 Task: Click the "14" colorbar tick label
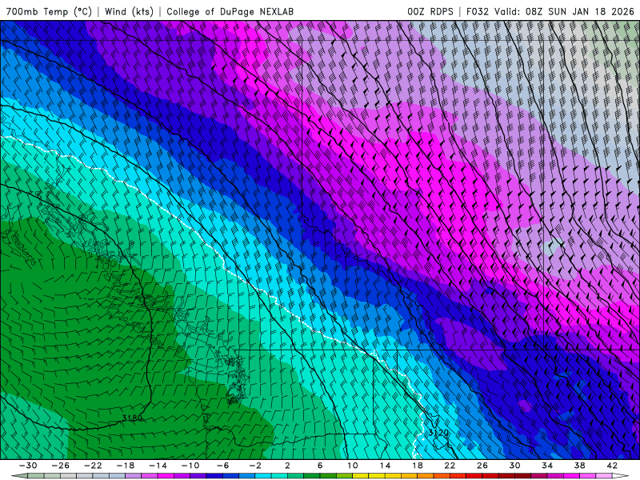point(385,466)
